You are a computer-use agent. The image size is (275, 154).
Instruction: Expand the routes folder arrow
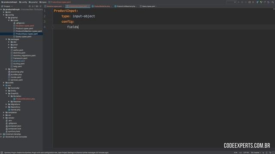(6, 69)
